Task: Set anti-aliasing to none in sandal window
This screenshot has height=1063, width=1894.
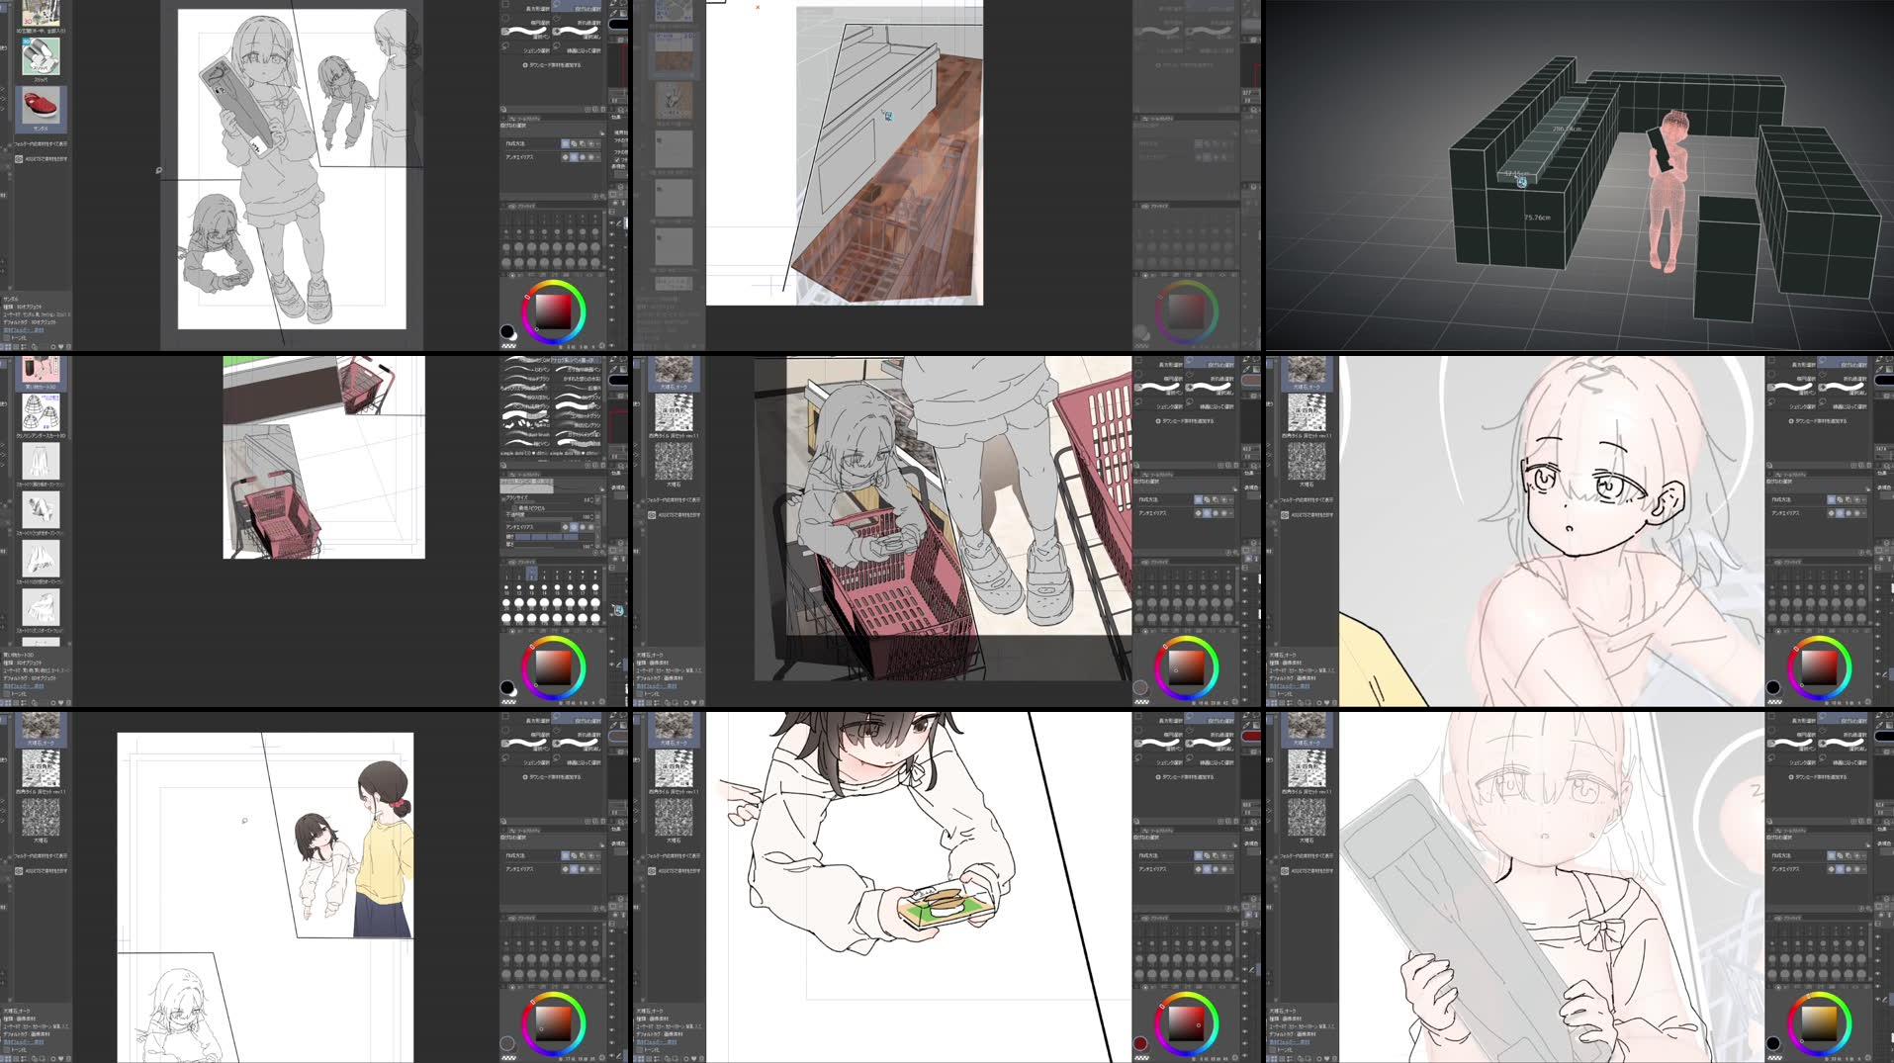Action: click(566, 157)
